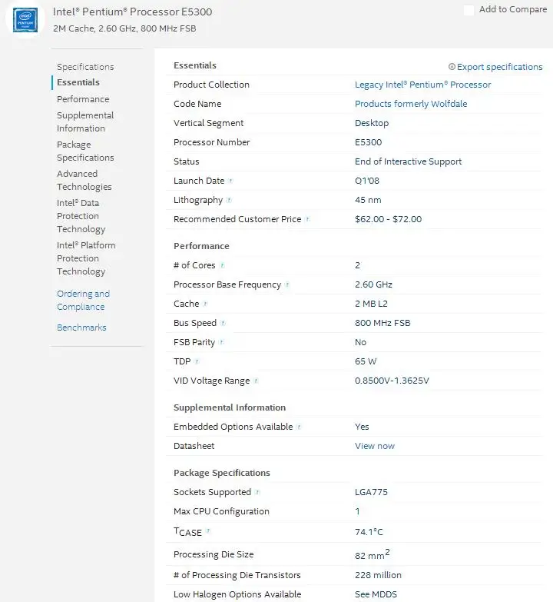Open the info icon beside Bus Speed
Viewport: 553px width, 602px height.
223,323
